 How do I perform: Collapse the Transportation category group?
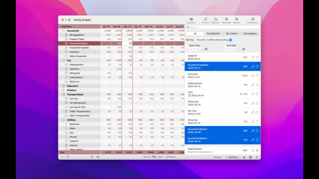(60, 95)
